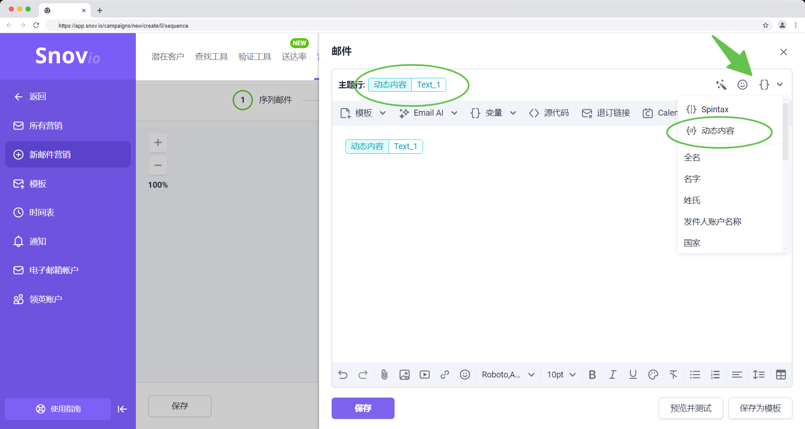Screen dimensions: 805x429
Task: Click the insert video icon
Action: (x=425, y=375)
